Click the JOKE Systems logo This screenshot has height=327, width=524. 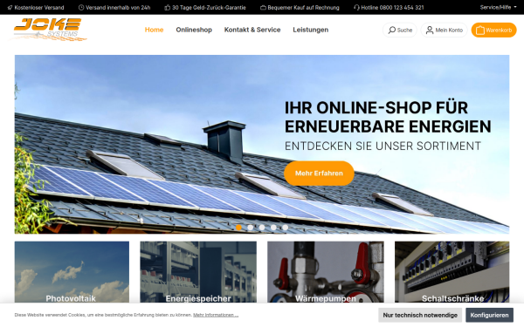[x=47, y=30]
